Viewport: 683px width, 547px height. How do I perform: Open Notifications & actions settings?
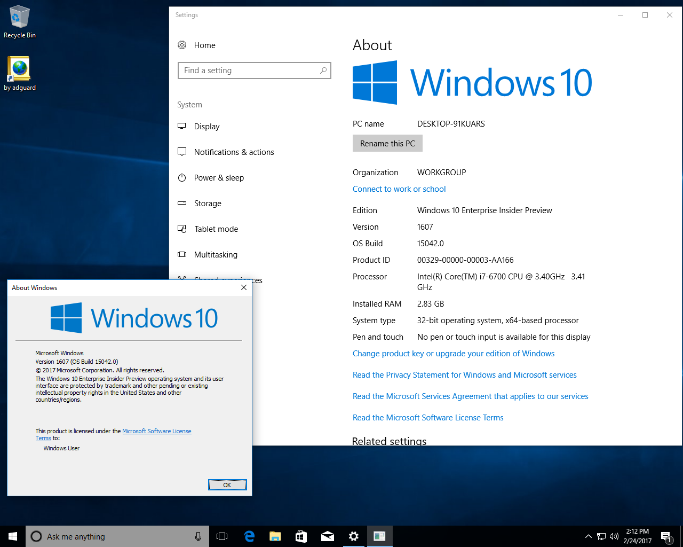pyautogui.click(x=234, y=152)
